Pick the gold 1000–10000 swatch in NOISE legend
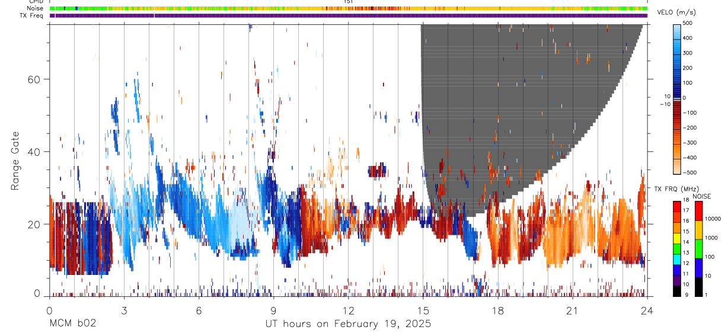Image resolution: width=728 pixels, height=336 pixels. (x=698, y=229)
